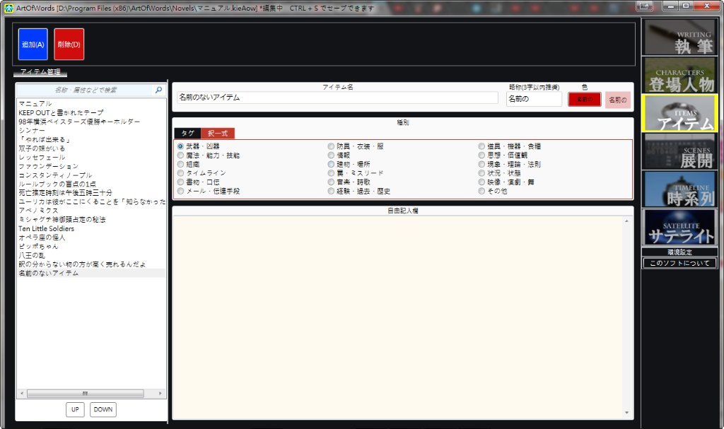Select その他 category radio
Image resolution: width=724 pixels, height=429 pixels.
[x=481, y=191]
